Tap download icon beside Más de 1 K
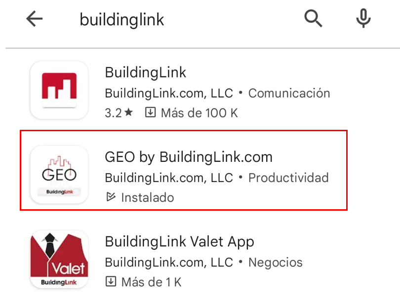400x301 pixels. 111,282
